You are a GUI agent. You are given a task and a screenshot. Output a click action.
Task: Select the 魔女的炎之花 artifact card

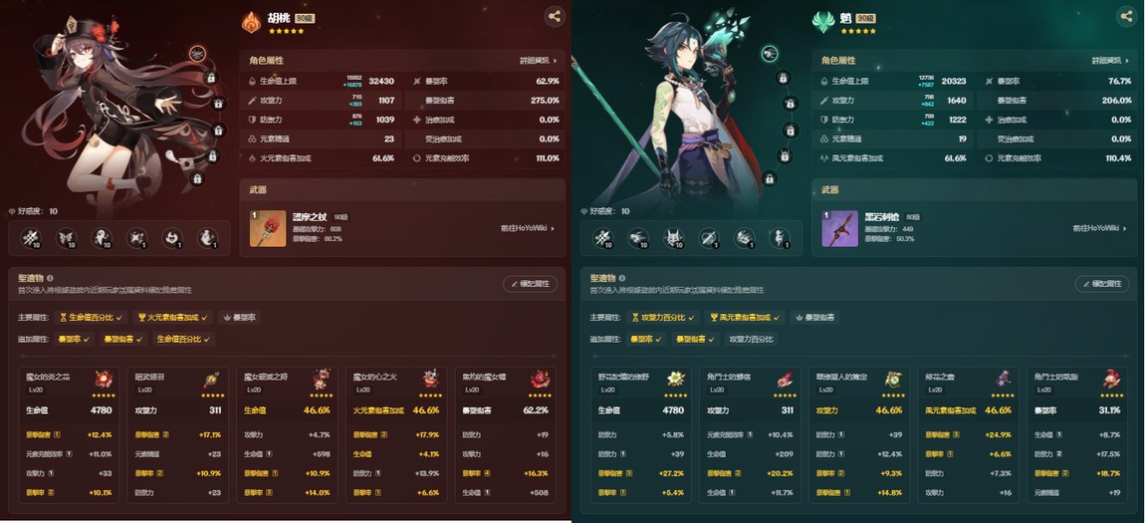pos(70,434)
